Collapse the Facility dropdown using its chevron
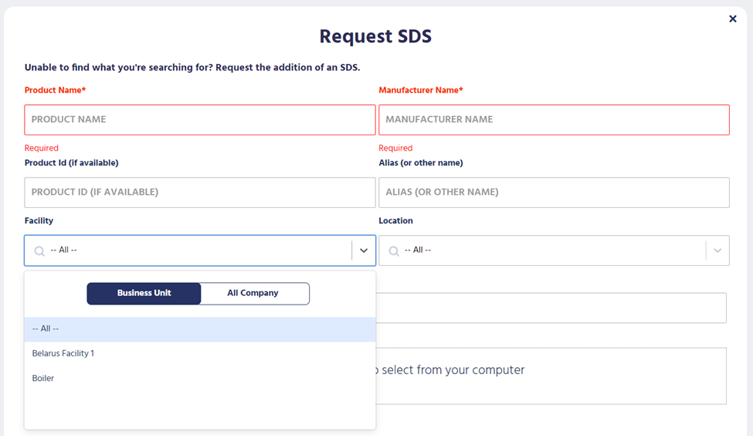This screenshot has width=753, height=436. pyautogui.click(x=364, y=250)
